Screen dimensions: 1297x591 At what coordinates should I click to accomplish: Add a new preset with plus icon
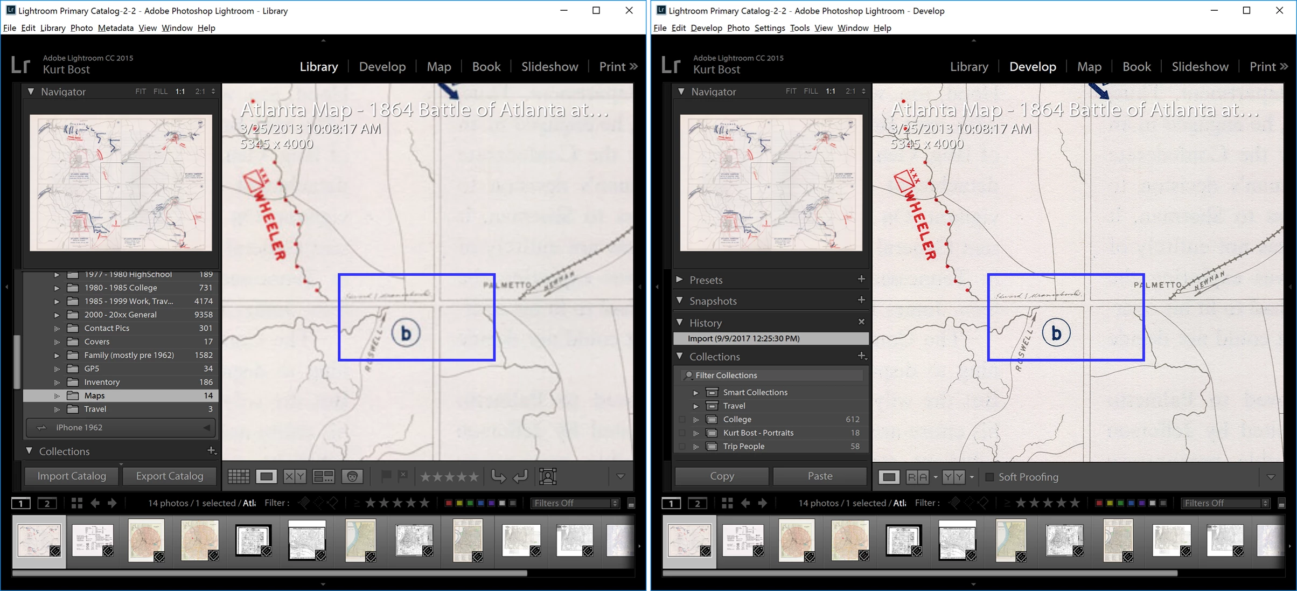coord(861,279)
